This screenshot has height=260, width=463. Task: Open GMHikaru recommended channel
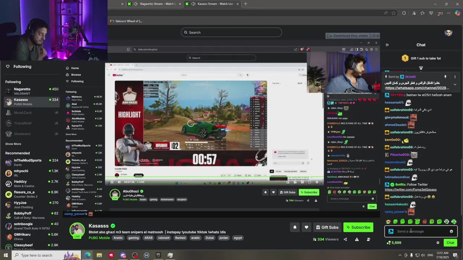pos(32,237)
